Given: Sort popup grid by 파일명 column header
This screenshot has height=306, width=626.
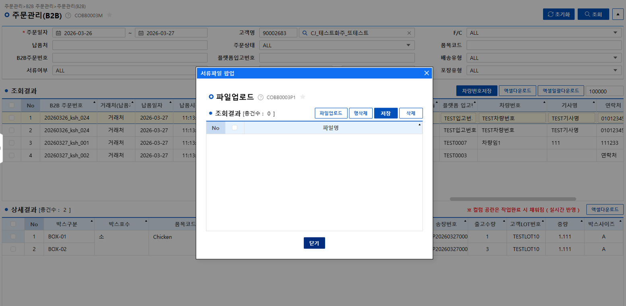Looking at the screenshot, I should (x=333, y=128).
